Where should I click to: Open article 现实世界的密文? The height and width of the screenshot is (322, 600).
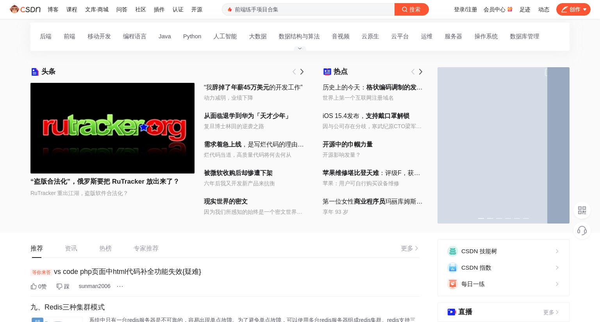tap(226, 201)
